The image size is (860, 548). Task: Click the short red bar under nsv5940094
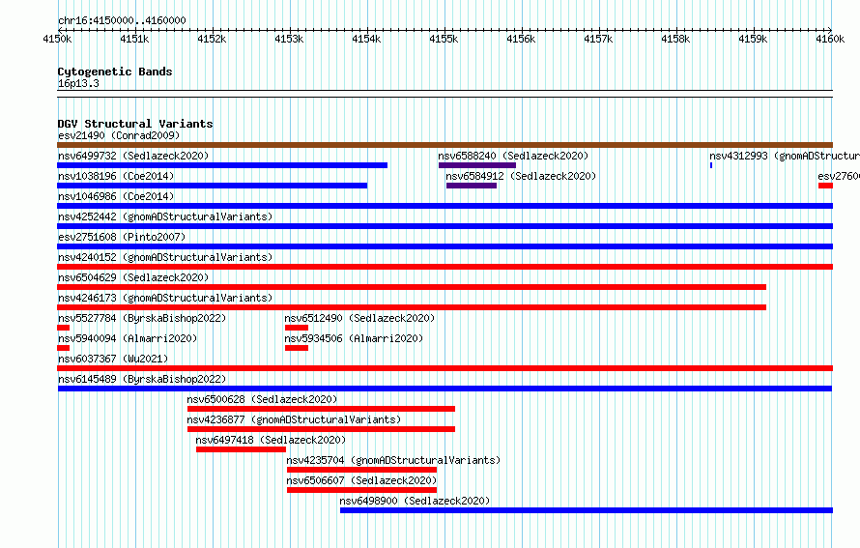tap(63, 348)
